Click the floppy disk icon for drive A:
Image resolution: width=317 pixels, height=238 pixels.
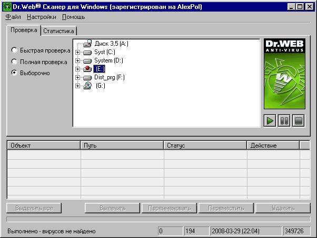(87, 44)
